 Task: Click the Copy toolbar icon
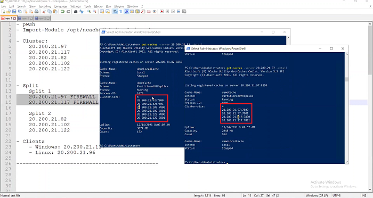point(50,11)
